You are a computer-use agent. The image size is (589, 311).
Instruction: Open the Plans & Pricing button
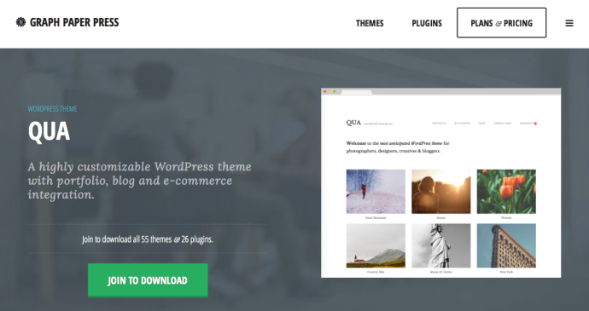tap(501, 23)
